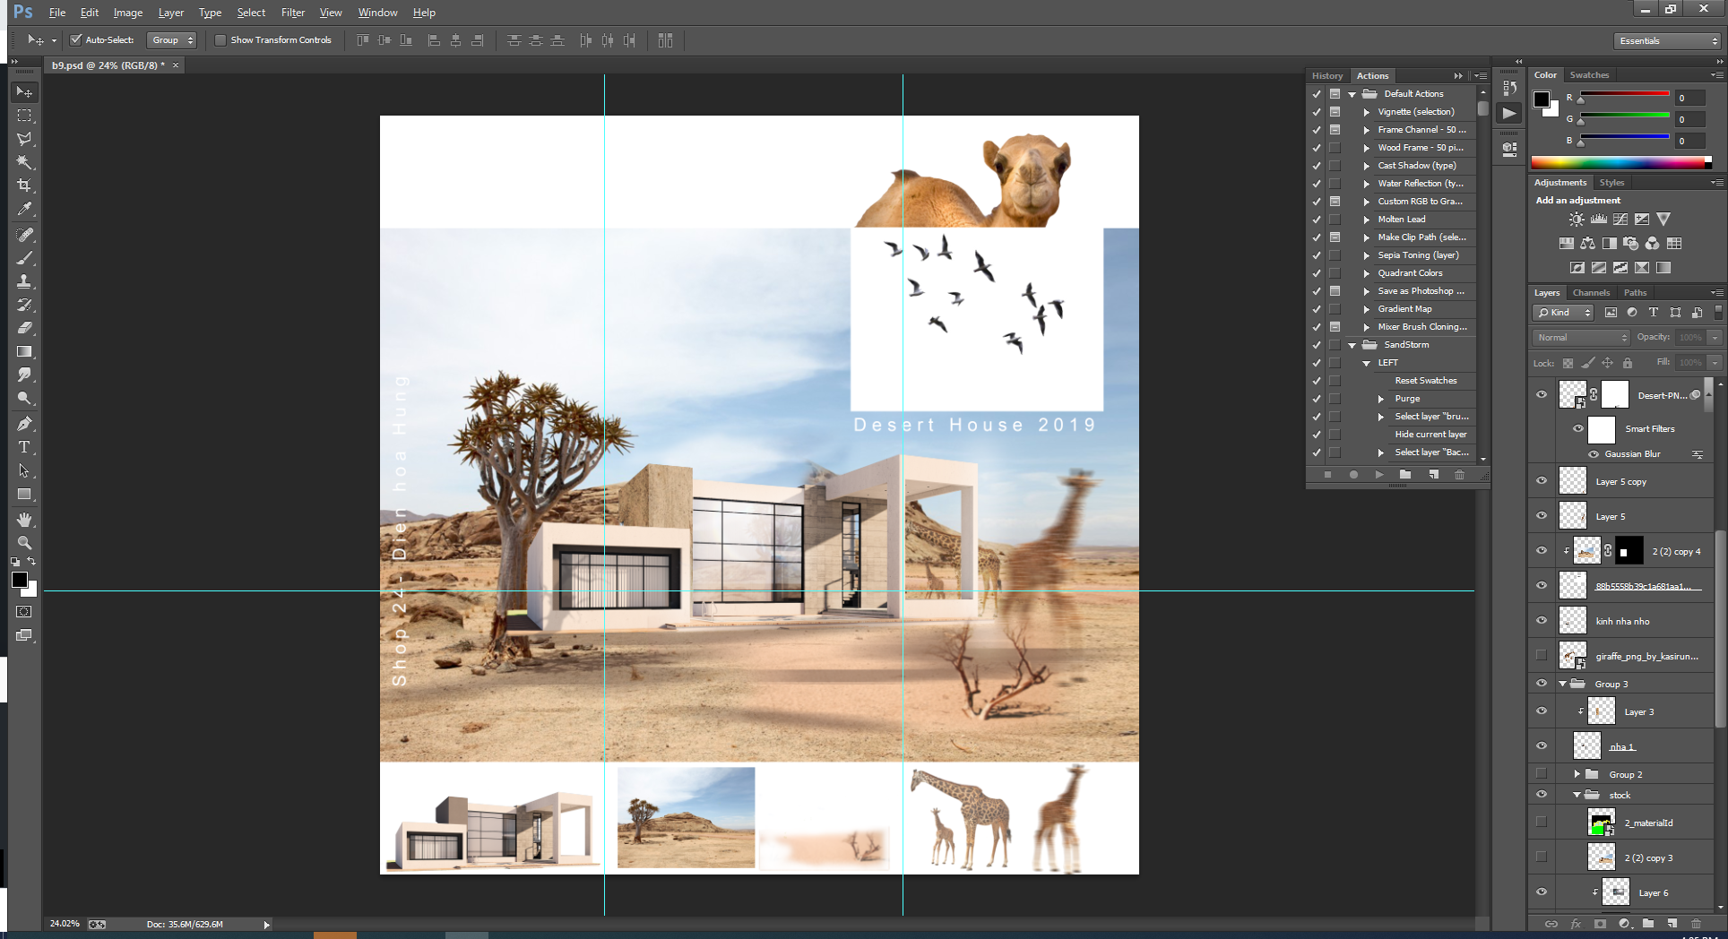Select the Crop tool
Screen dimensions: 1728x939
pyautogui.click(x=24, y=185)
